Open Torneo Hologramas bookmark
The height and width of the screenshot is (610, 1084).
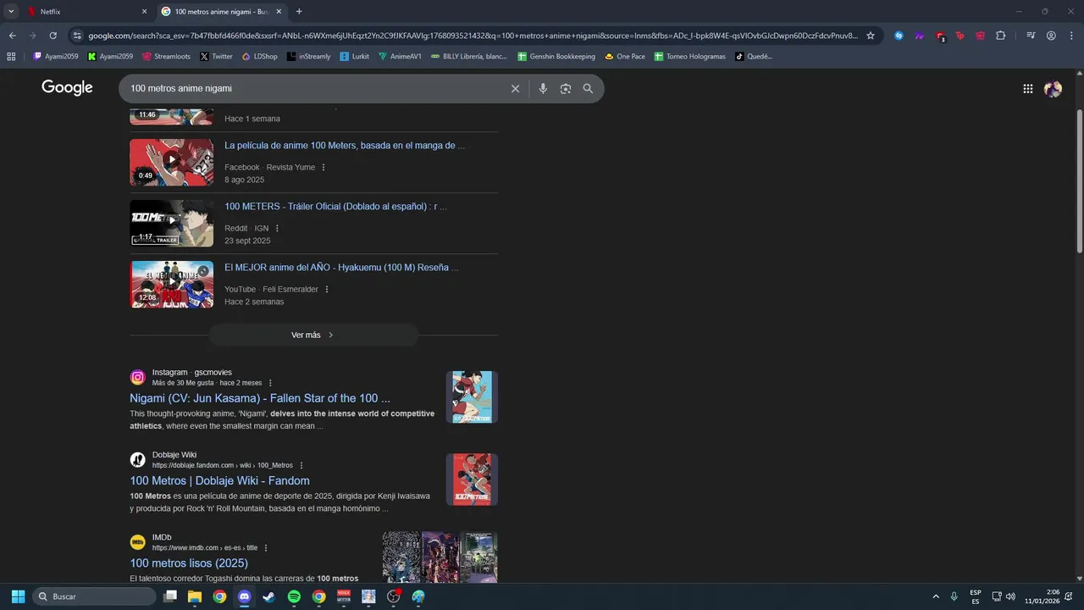coord(689,57)
